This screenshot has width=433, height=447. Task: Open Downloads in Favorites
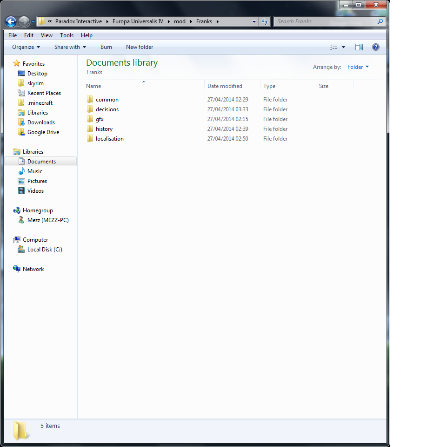[41, 122]
